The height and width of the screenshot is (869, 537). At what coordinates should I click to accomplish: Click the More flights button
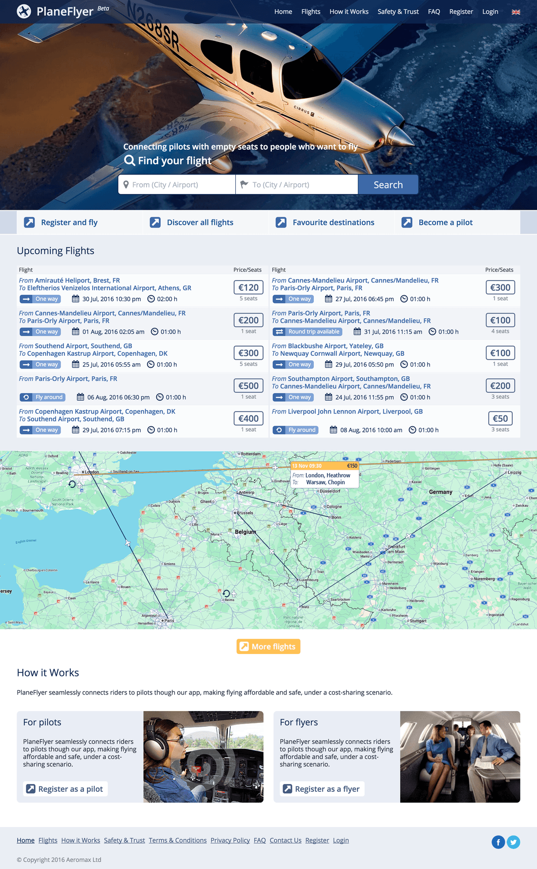[x=268, y=646]
